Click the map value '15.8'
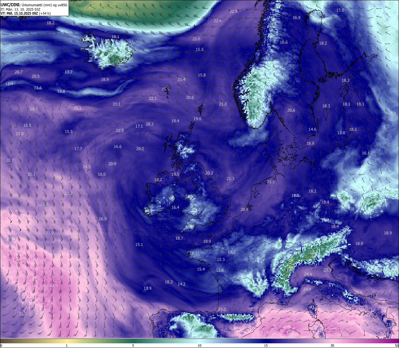Image resolution: width=399 pixels, height=348 pixels. 202,75
